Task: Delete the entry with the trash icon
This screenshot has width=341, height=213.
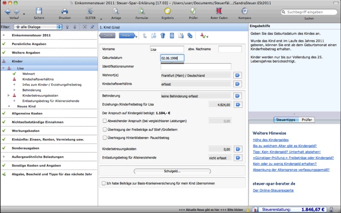Action: point(163,36)
